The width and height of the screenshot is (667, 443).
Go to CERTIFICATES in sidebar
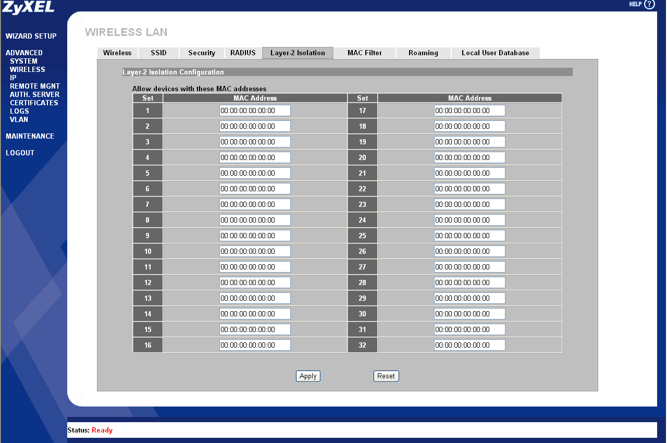(34, 103)
